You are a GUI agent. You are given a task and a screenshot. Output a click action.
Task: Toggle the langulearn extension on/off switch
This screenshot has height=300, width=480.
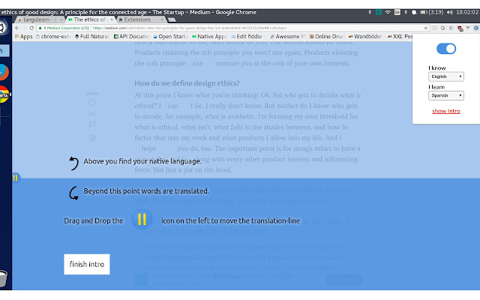[446, 49]
